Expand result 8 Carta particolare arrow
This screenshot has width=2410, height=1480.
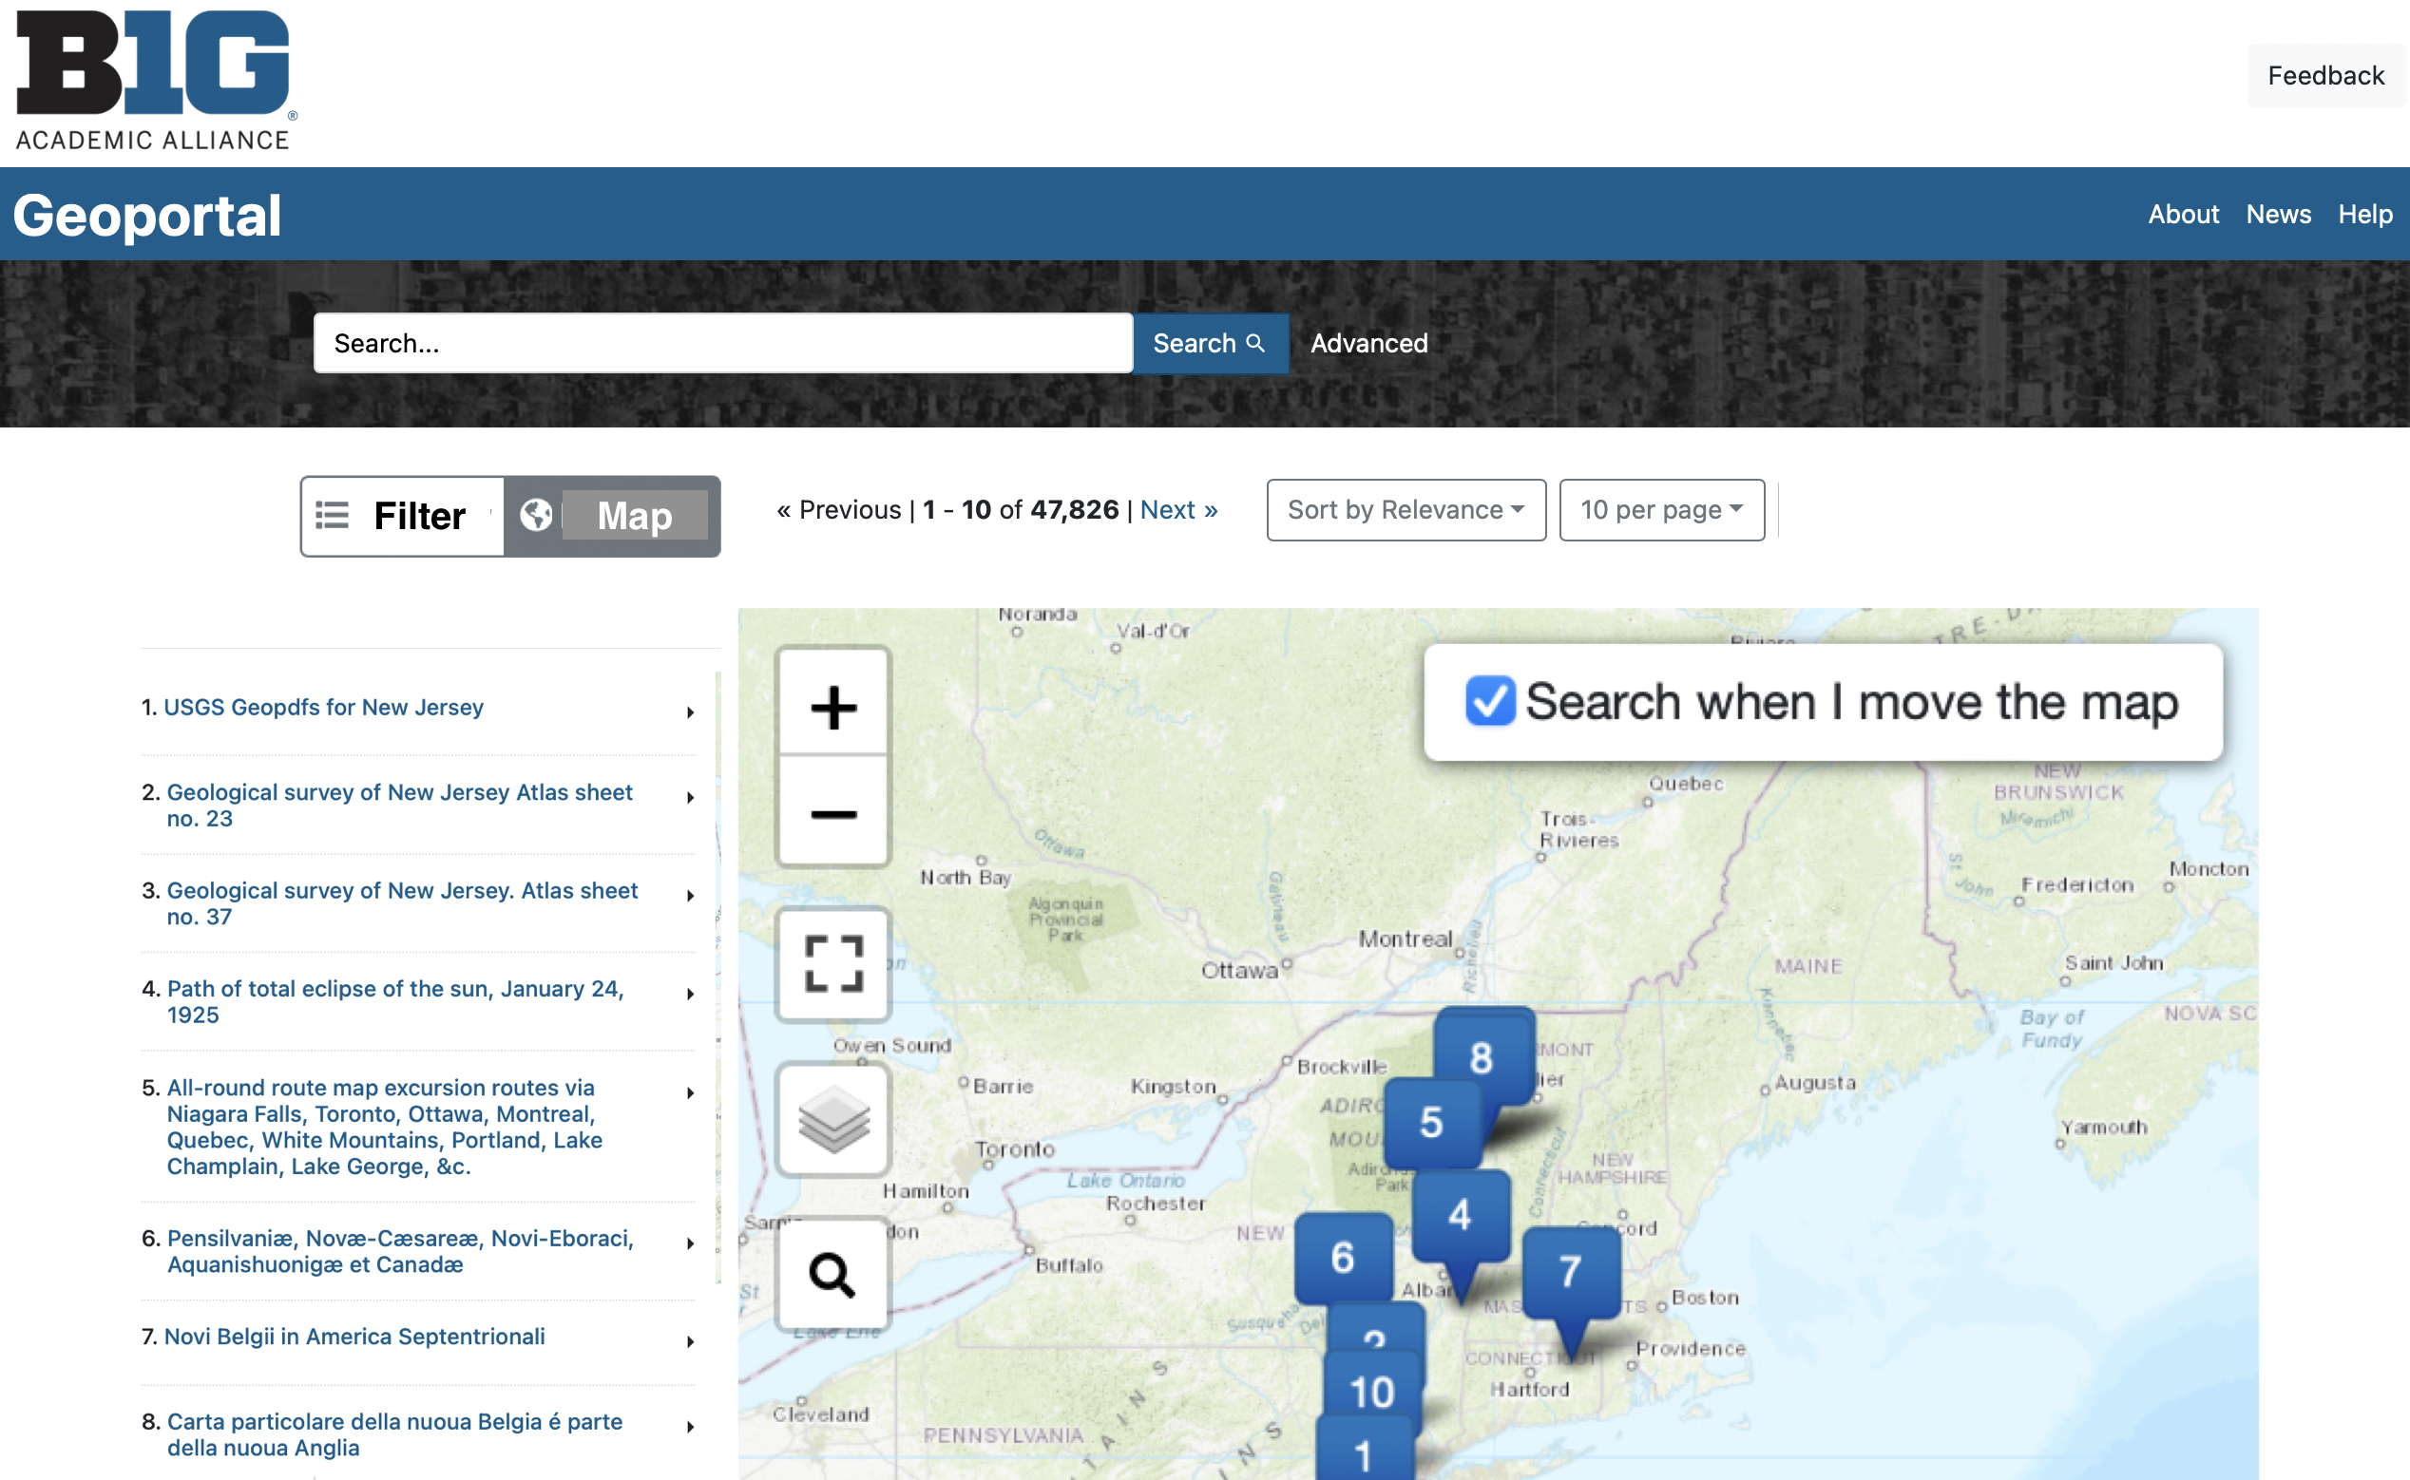690,1426
